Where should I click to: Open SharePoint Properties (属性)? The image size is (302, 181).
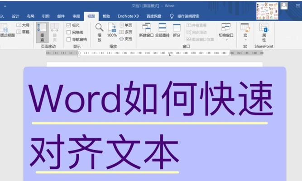pos(264,32)
